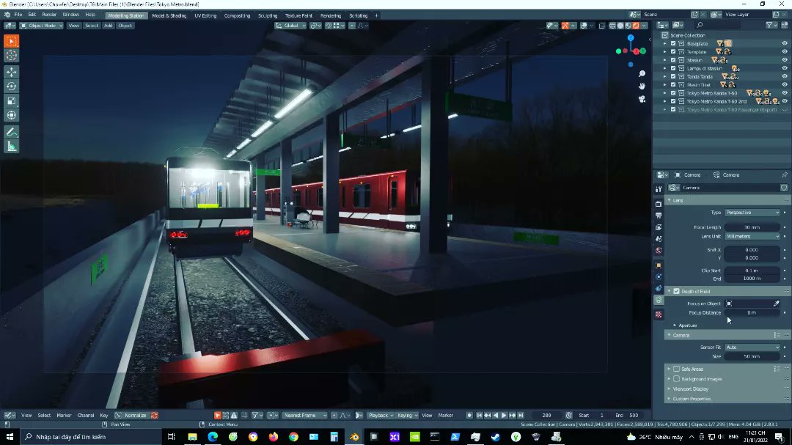This screenshot has width=792, height=445.
Task: Toggle auto-normalize icon beside Normalize
Action: point(155,415)
